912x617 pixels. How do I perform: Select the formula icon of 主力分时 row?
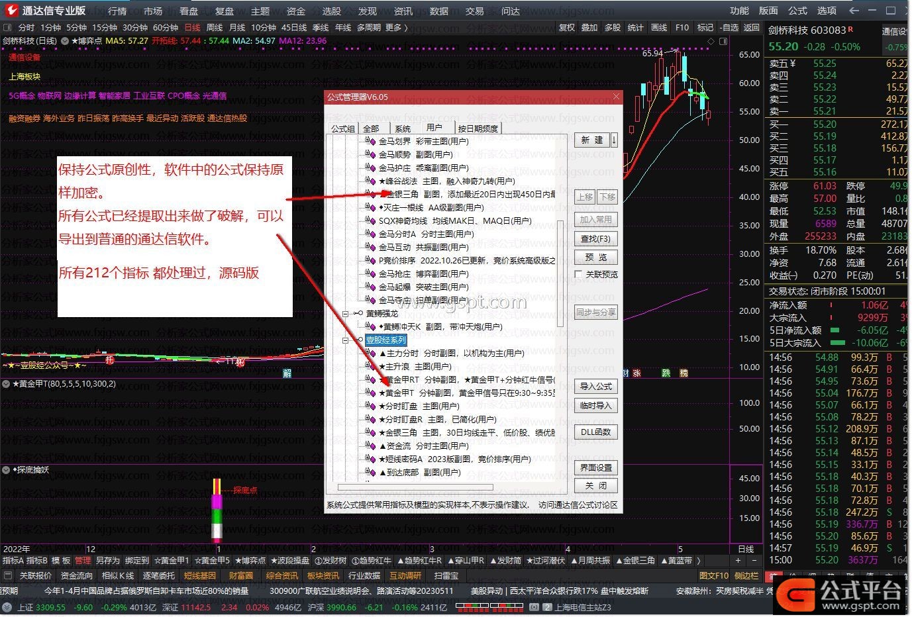370,353
